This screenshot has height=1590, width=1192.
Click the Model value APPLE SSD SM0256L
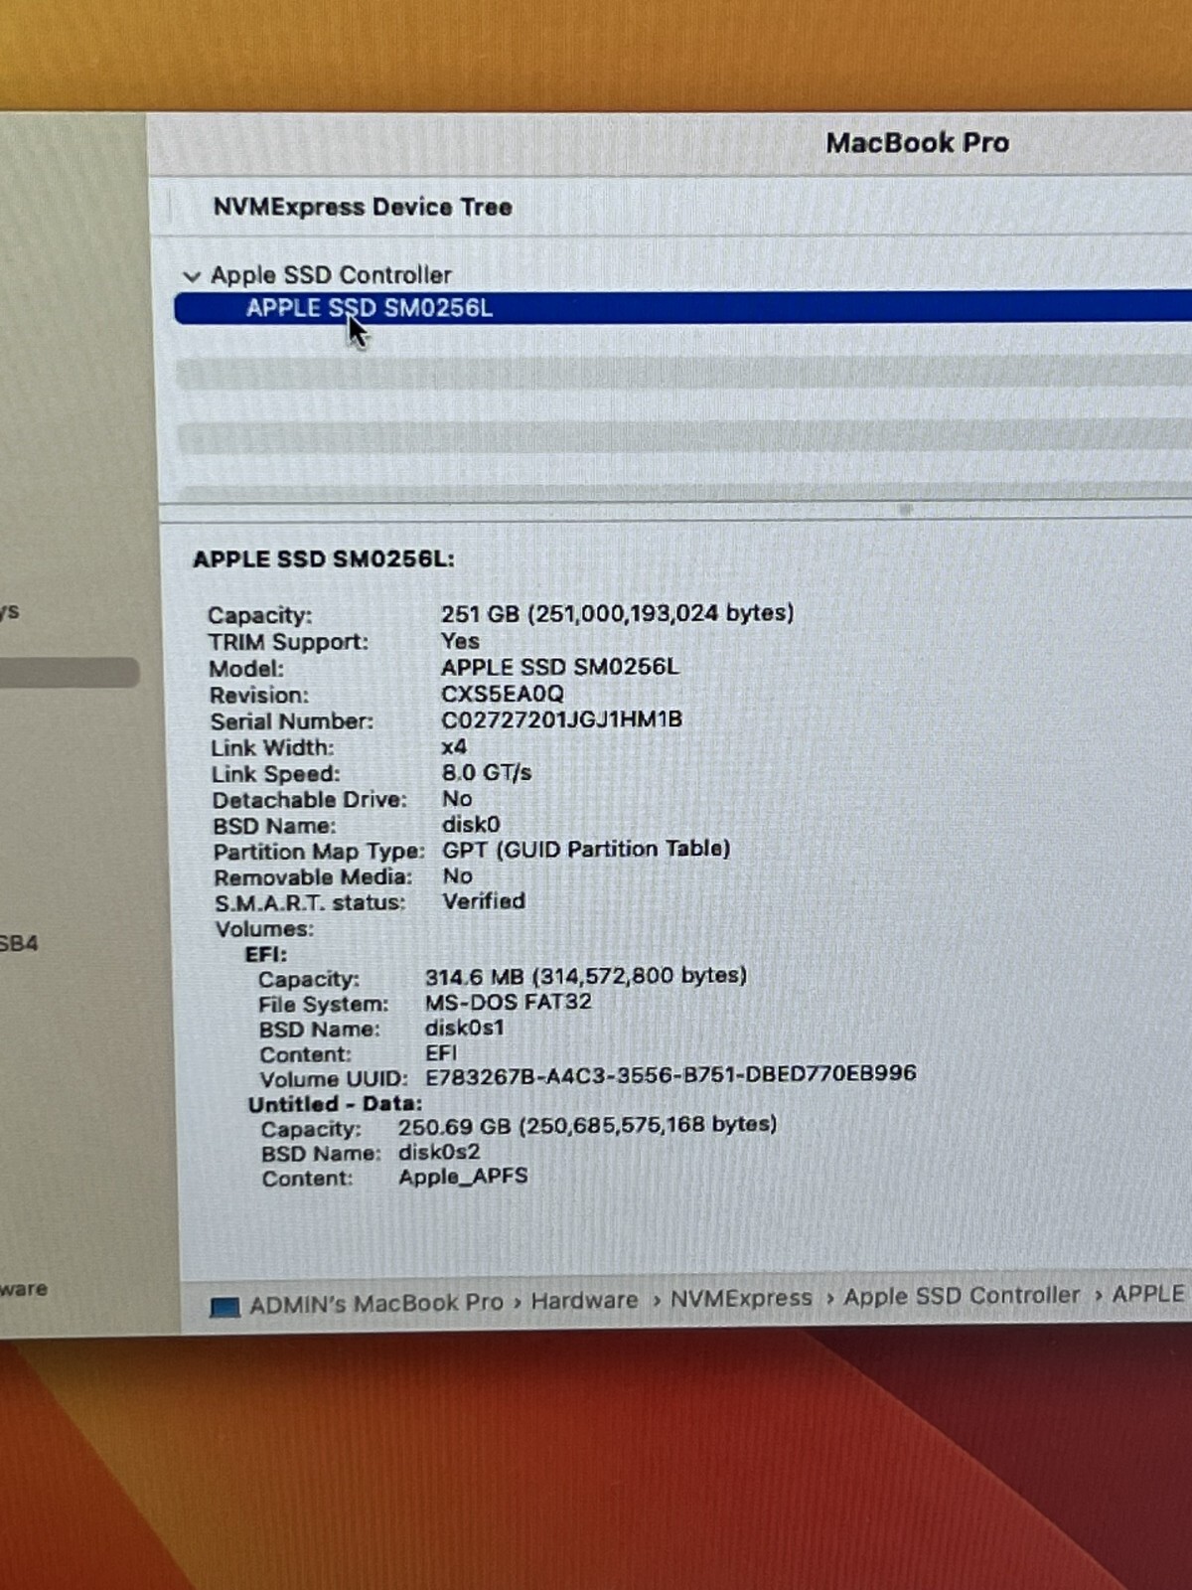(559, 667)
